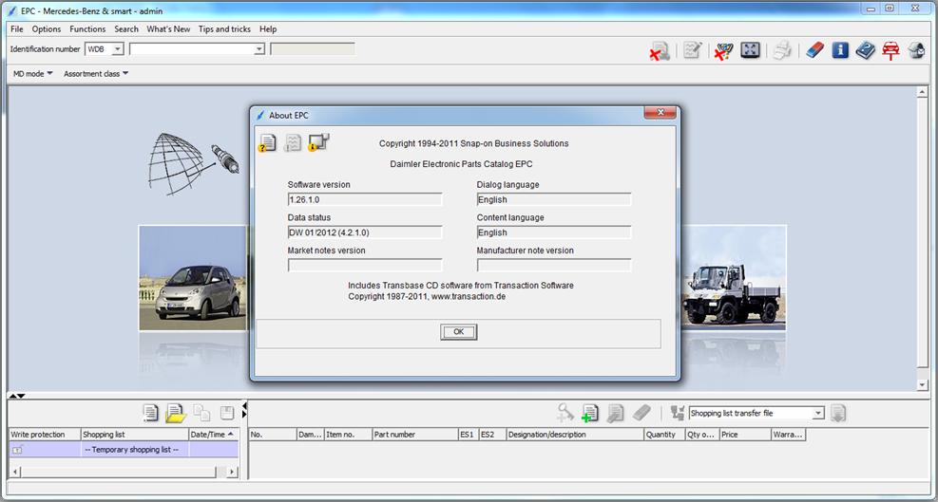Screen dimensions: 938x502
Task: Click the save shopping list floppy icon
Action: 227,413
